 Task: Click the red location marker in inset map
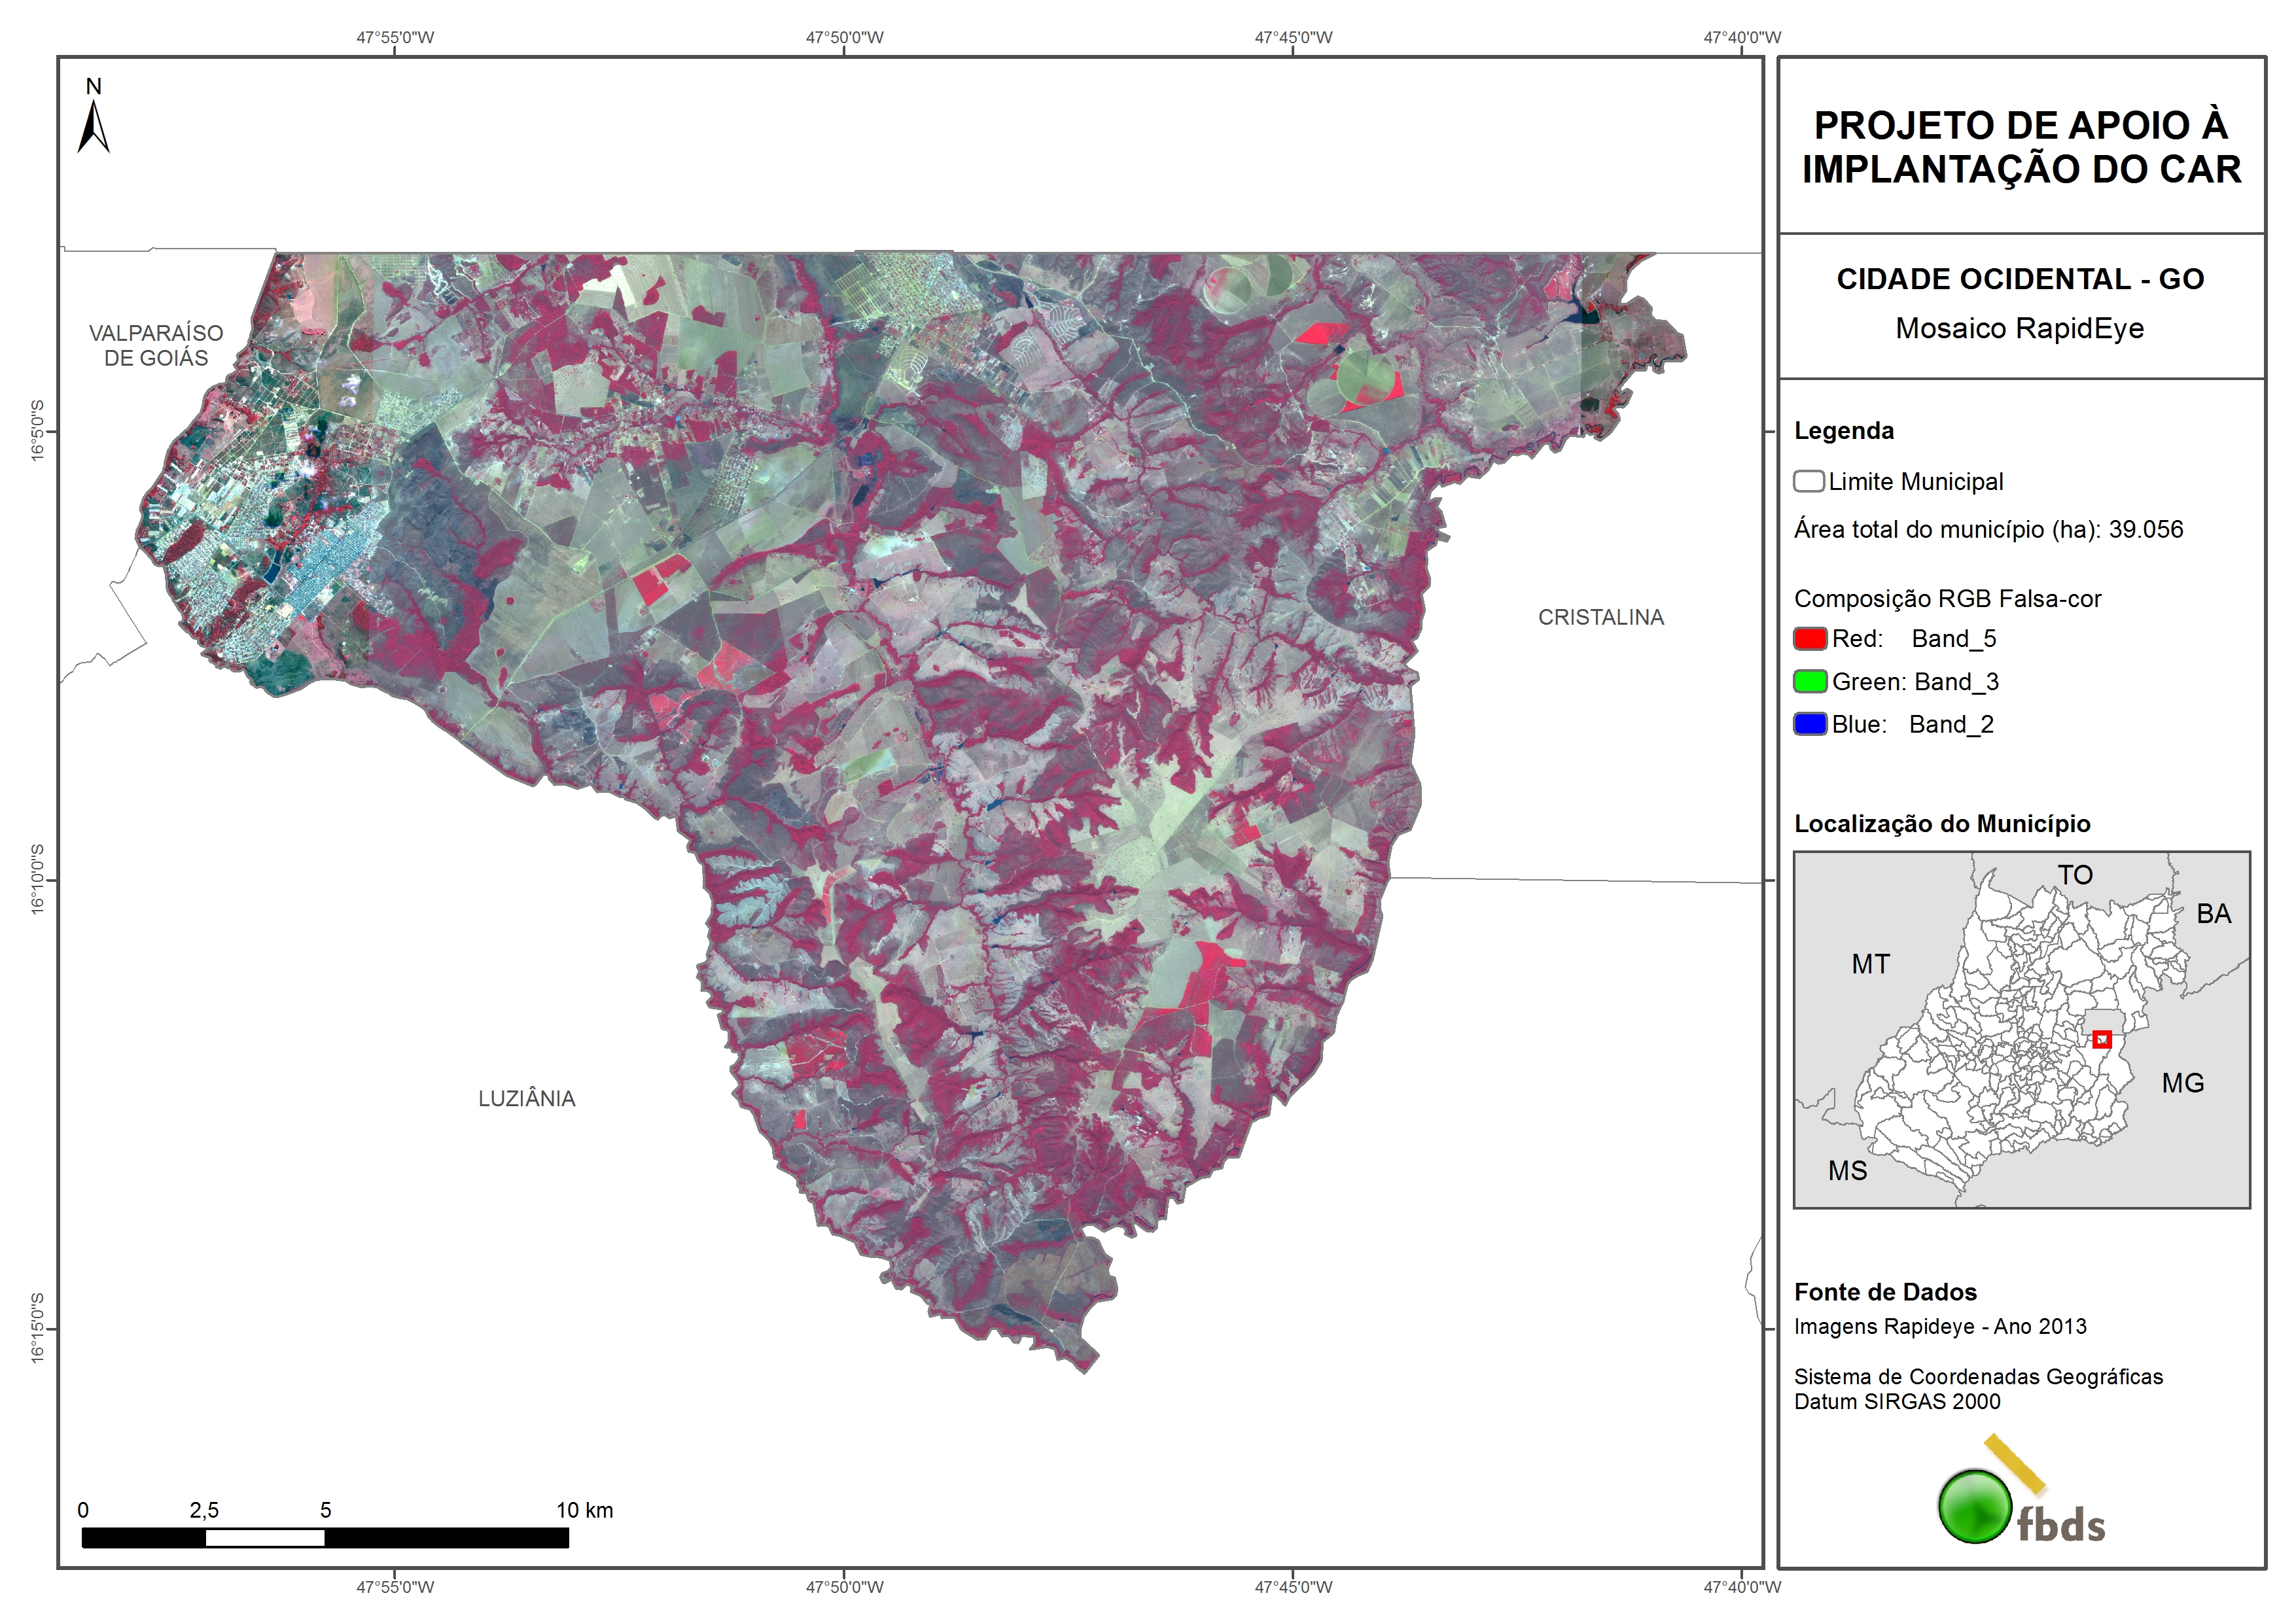click(x=2102, y=1040)
